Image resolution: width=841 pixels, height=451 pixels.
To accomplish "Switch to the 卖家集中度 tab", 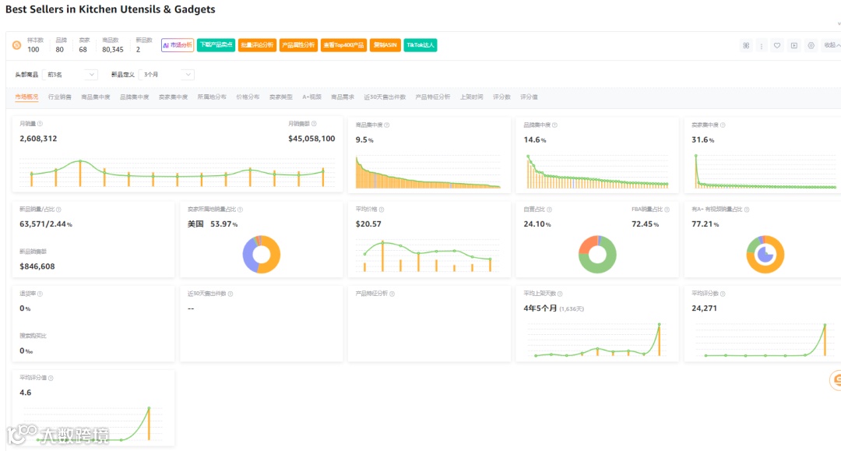I will click(x=173, y=97).
